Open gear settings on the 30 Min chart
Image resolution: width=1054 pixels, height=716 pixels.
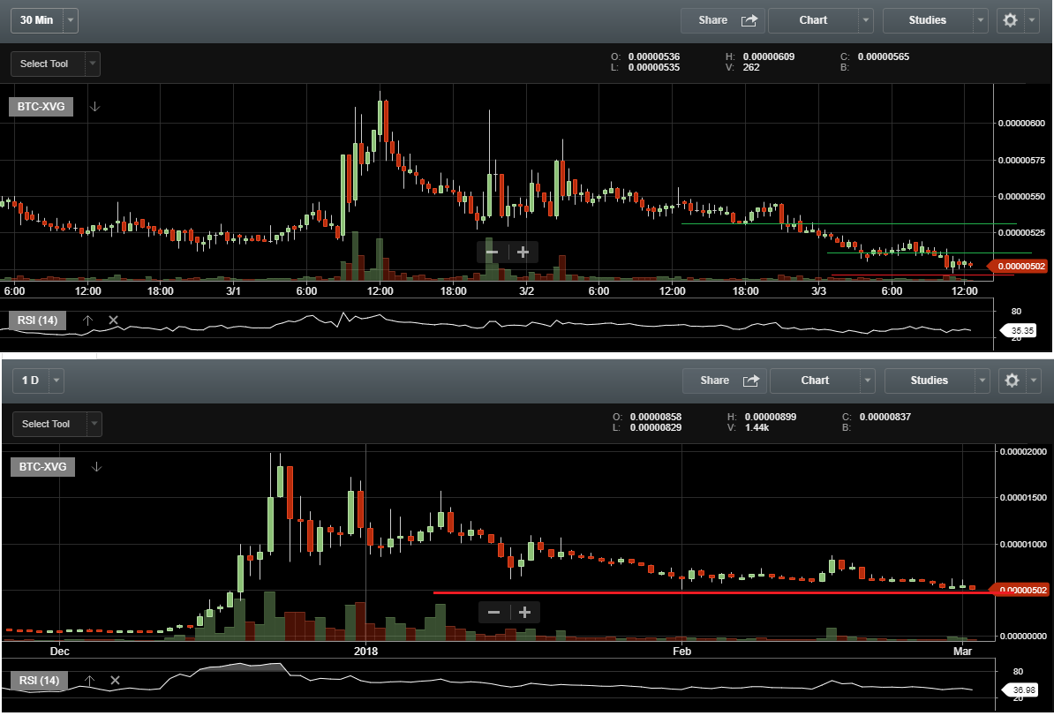tap(1011, 20)
